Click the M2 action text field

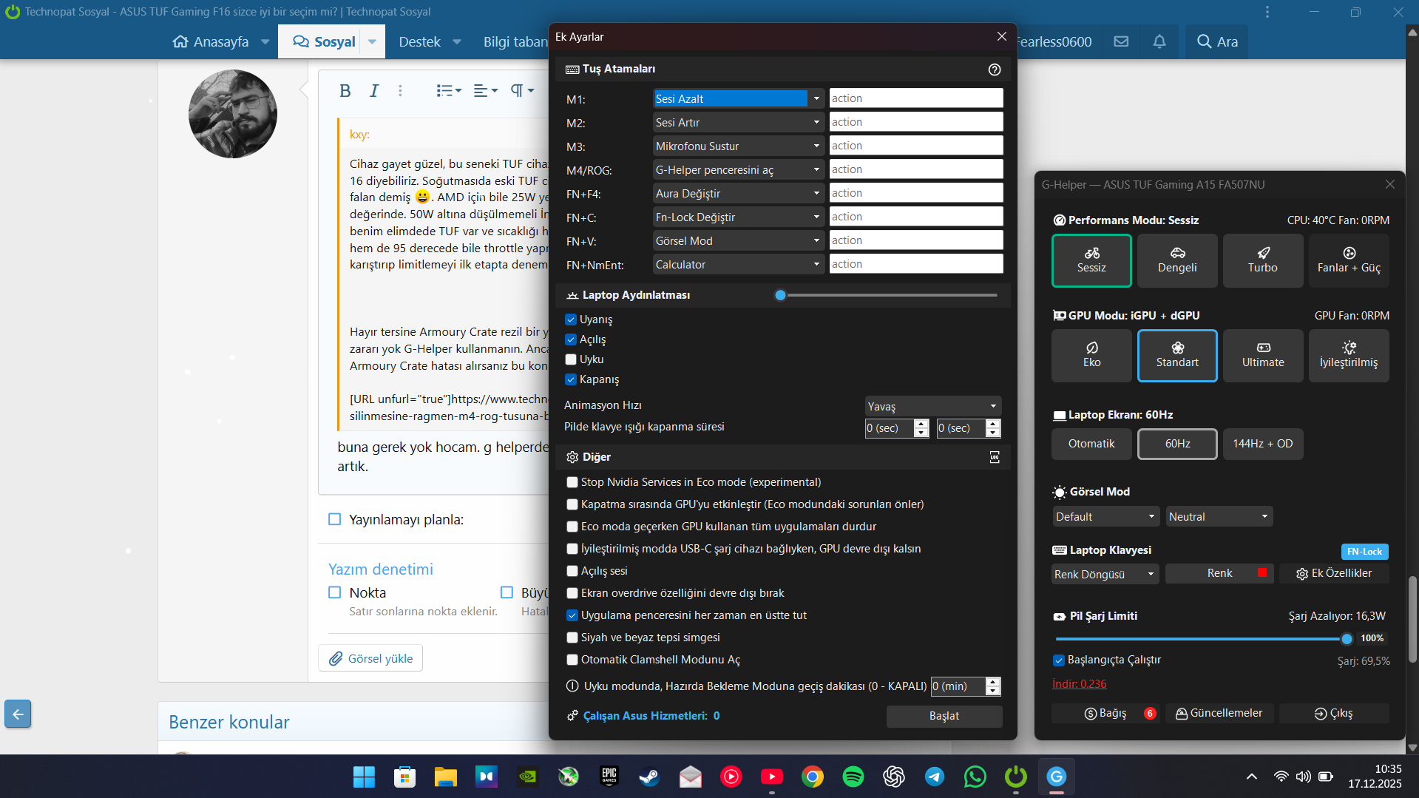(x=916, y=122)
